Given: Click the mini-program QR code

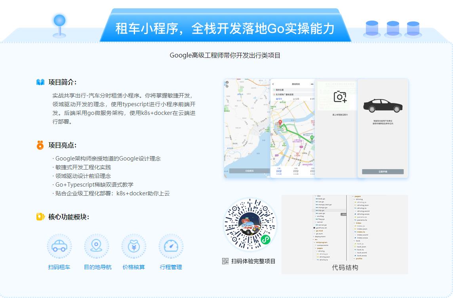Looking at the screenshot, I should 250,224.
